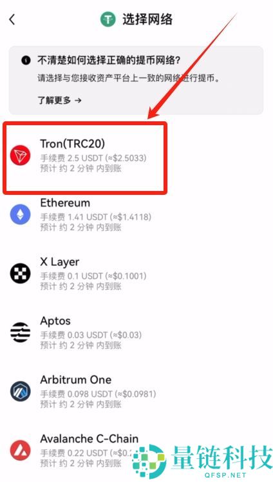Choose Aptos as the withdrawal network
The image size is (273, 482).
click(136, 332)
